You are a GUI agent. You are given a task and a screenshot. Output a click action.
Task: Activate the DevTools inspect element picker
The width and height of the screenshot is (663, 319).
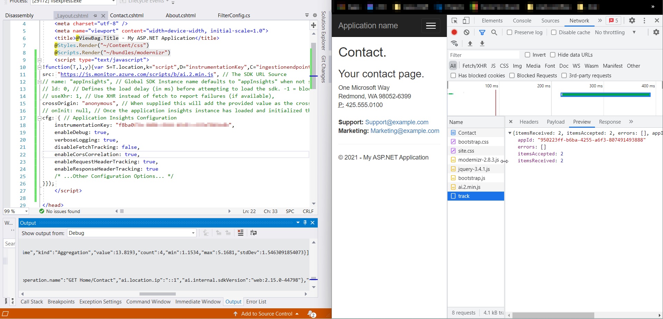coord(454,21)
